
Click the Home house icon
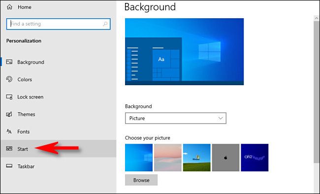[x=9, y=7]
